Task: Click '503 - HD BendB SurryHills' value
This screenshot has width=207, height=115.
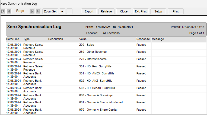Action: tap(97, 88)
